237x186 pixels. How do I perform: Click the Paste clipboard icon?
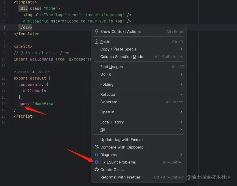96,42
